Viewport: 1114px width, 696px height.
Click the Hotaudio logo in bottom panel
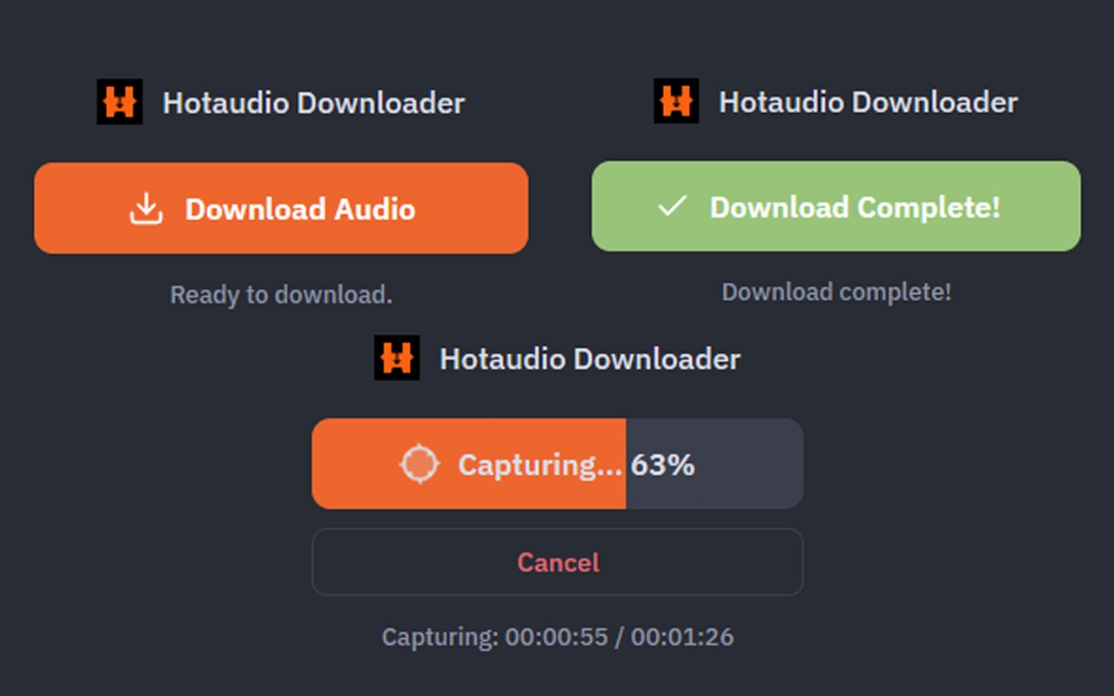click(x=397, y=358)
